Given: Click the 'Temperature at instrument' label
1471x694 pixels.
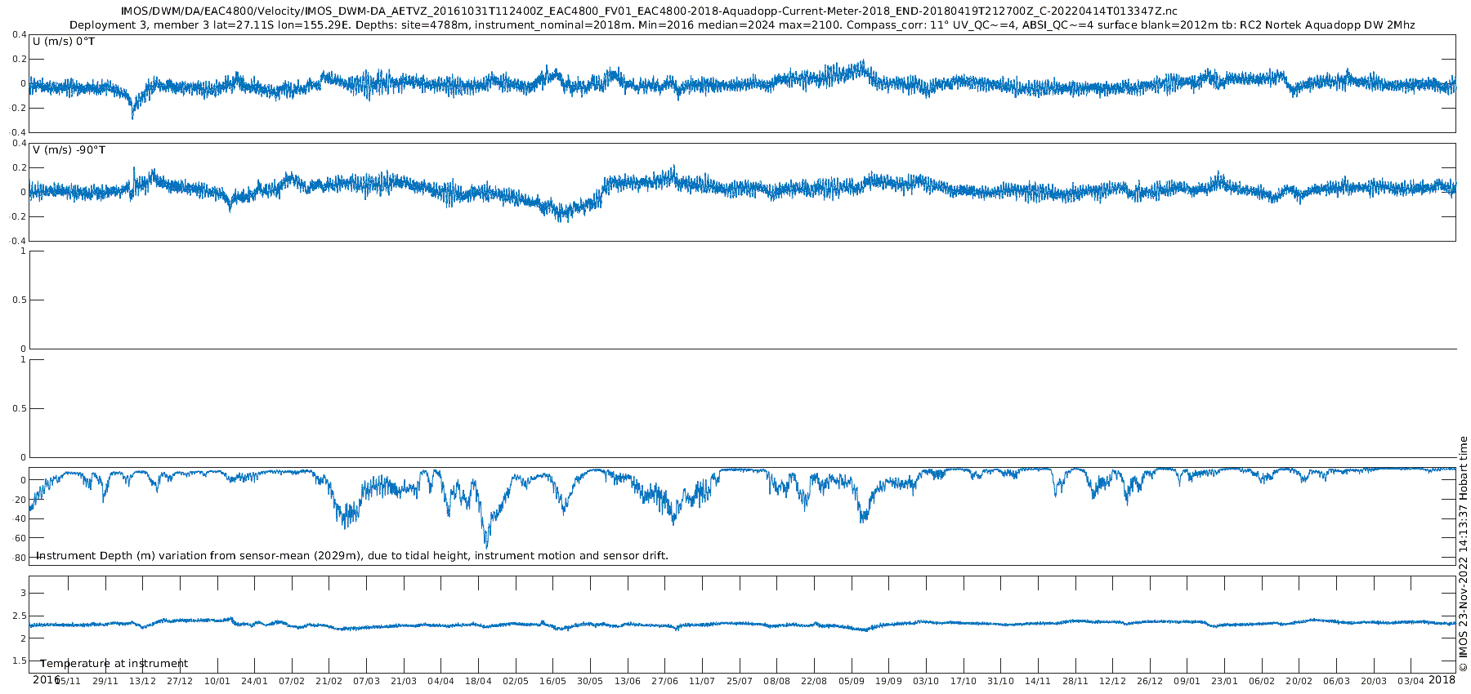Looking at the screenshot, I should tap(114, 664).
